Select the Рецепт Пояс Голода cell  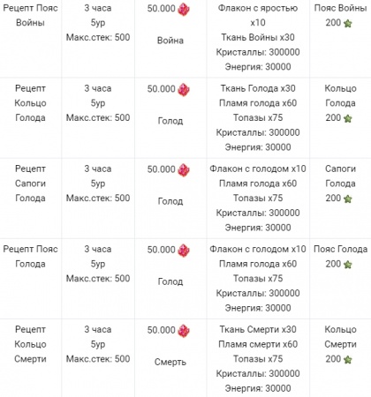click(30, 279)
